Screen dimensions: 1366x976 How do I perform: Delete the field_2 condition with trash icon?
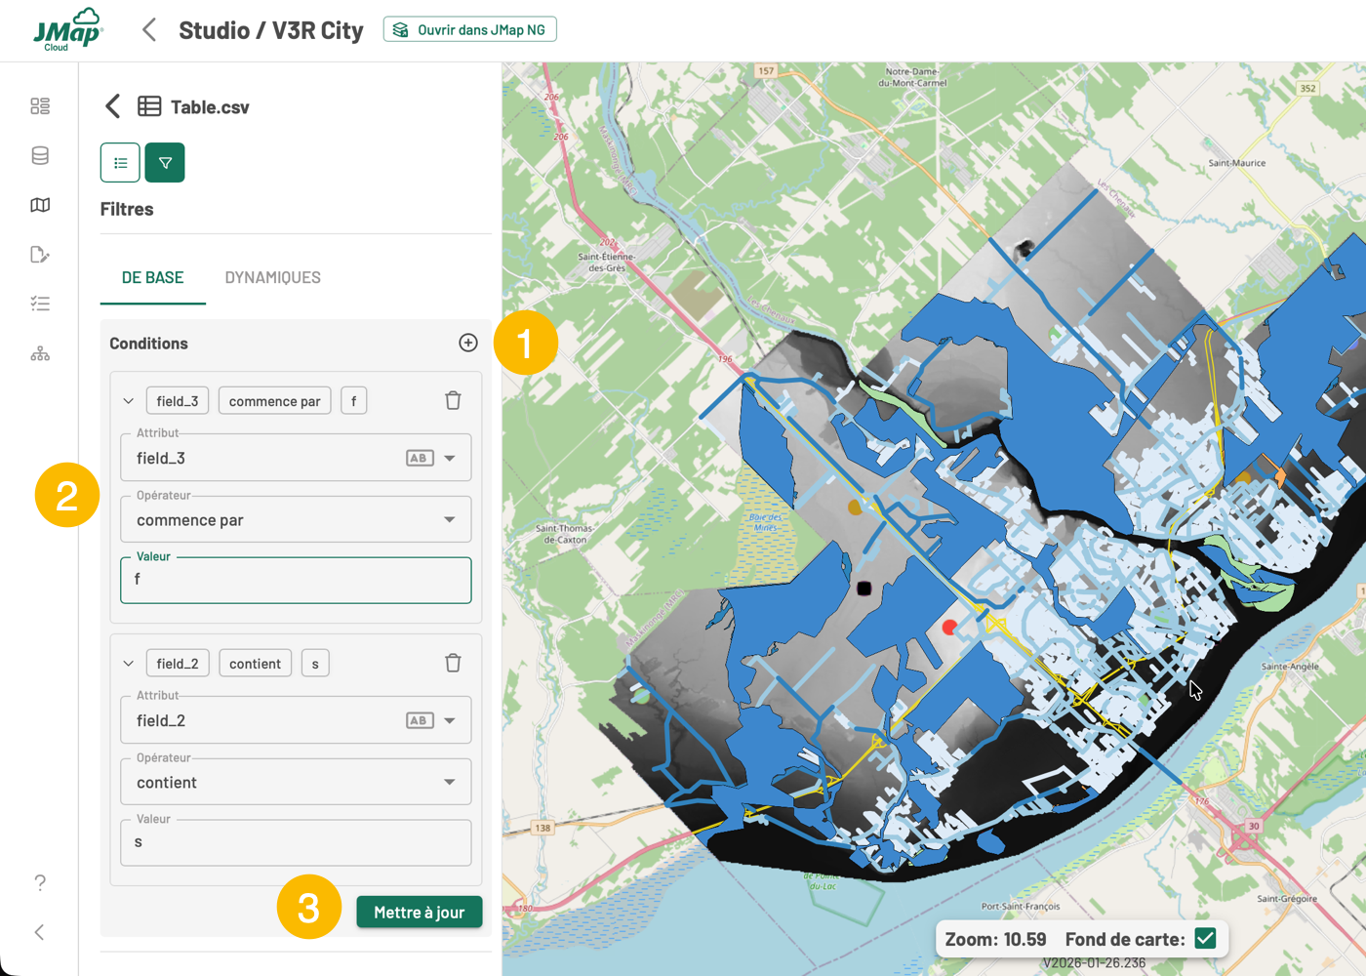pyautogui.click(x=453, y=664)
